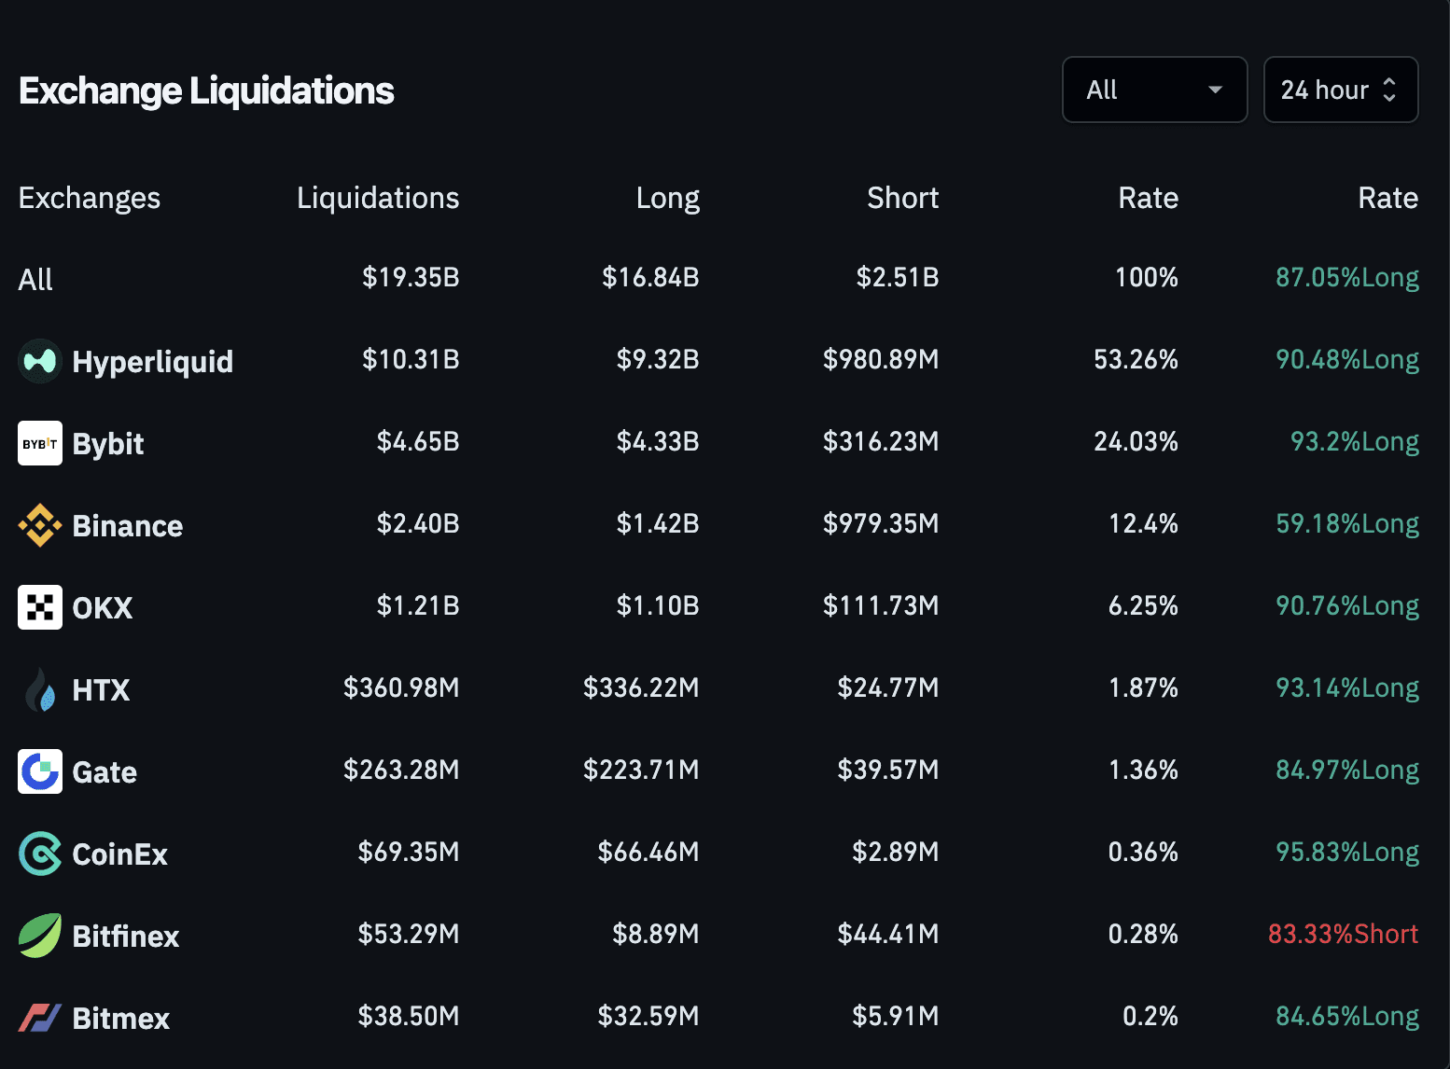Click the up-down arrows on timeframe selector
1450x1069 pixels.
point(1389,90)
